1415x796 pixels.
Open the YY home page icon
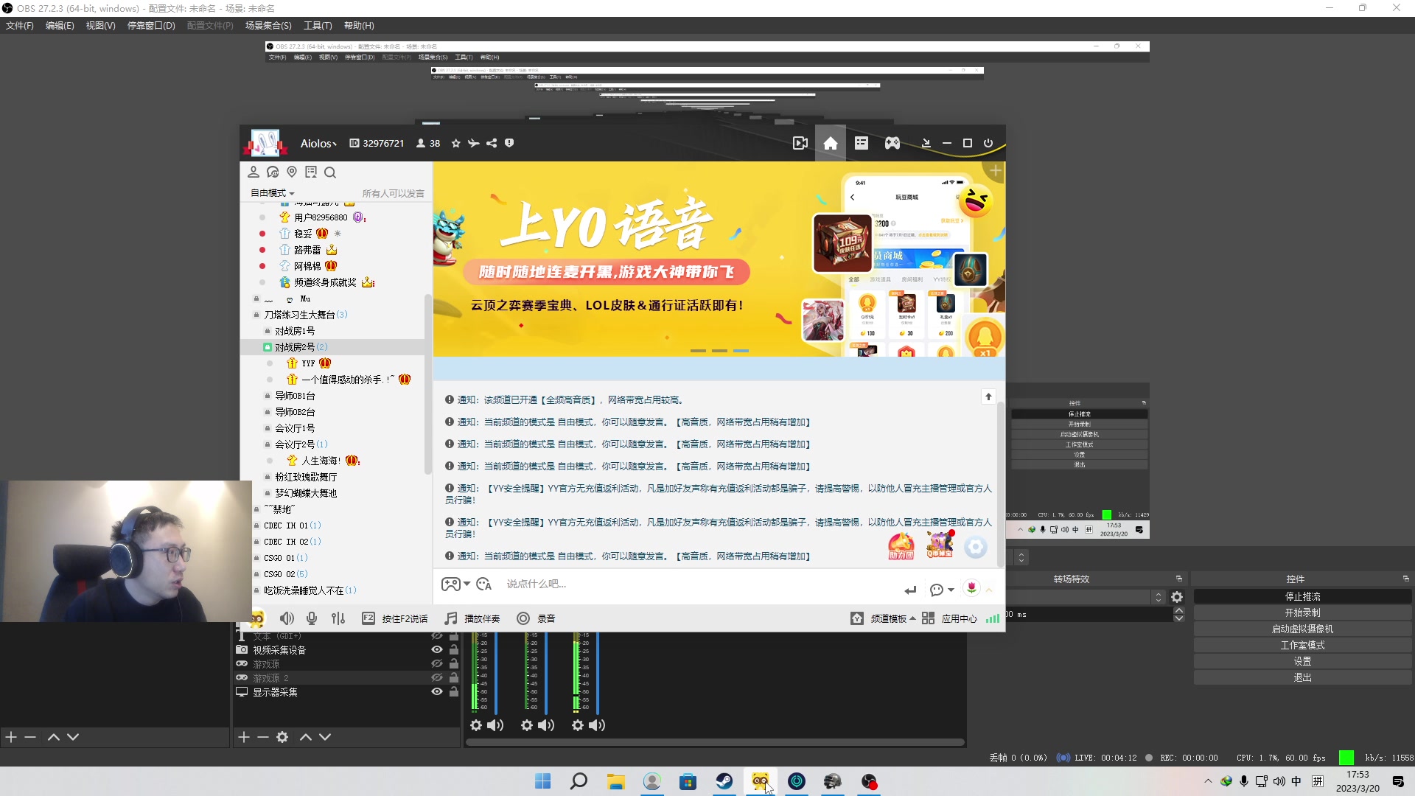point(830,144)
